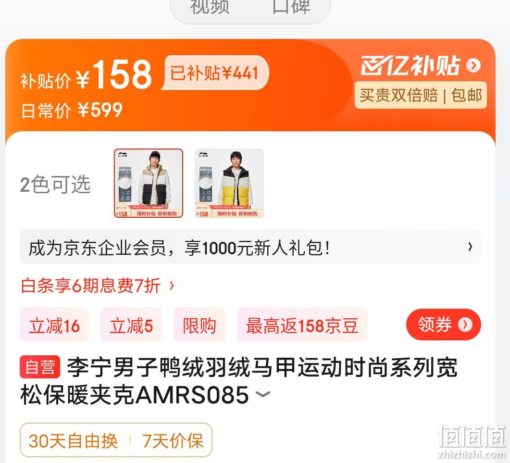Open the 30天自由换 service badge
The height and width of the screenshot is (463, 510).
pos(73,441)
